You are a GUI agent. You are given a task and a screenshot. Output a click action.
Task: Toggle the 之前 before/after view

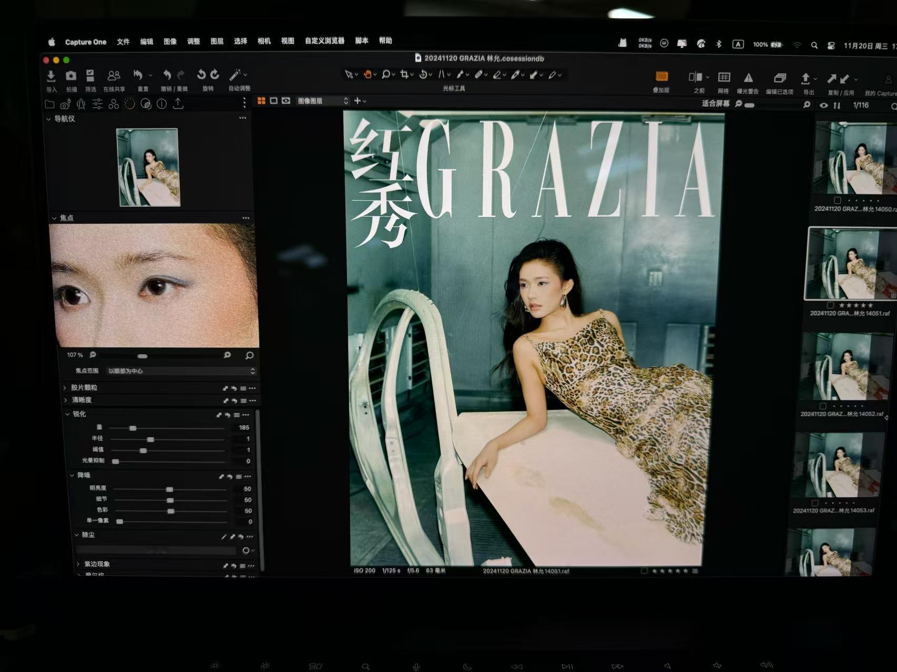(x=696, y=77)
